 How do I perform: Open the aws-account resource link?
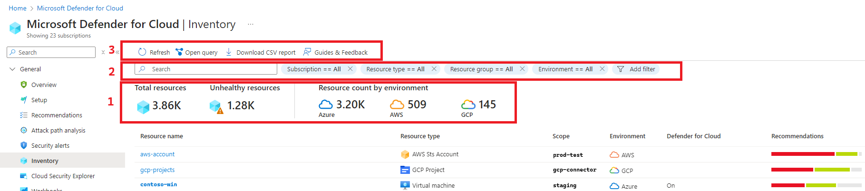(x=157, y=154)
